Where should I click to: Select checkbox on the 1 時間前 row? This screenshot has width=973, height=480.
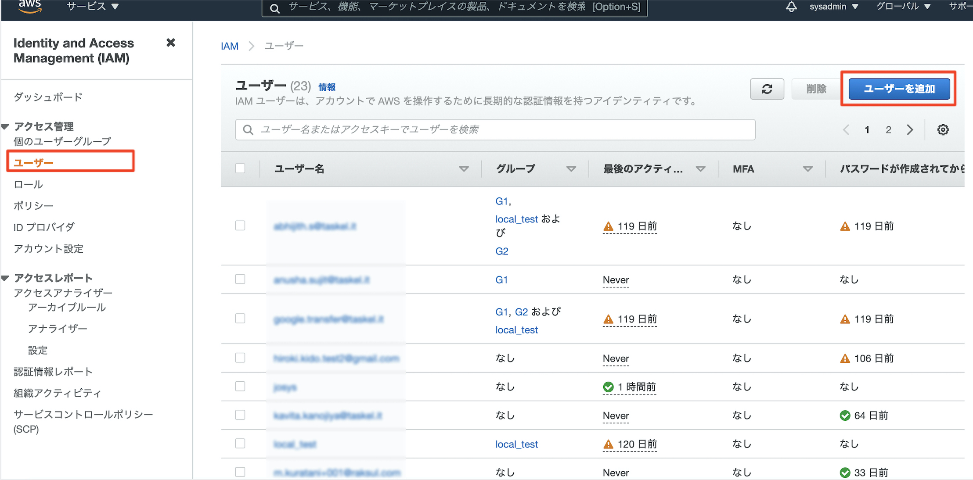point(240,387)
